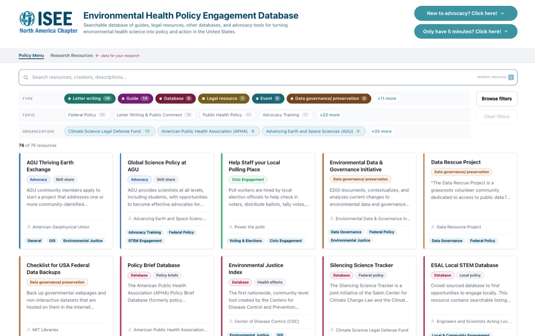Click the Local policy tag on ESAL card
Viewport: 535px width, 336px height.
[x=470, y=275]
